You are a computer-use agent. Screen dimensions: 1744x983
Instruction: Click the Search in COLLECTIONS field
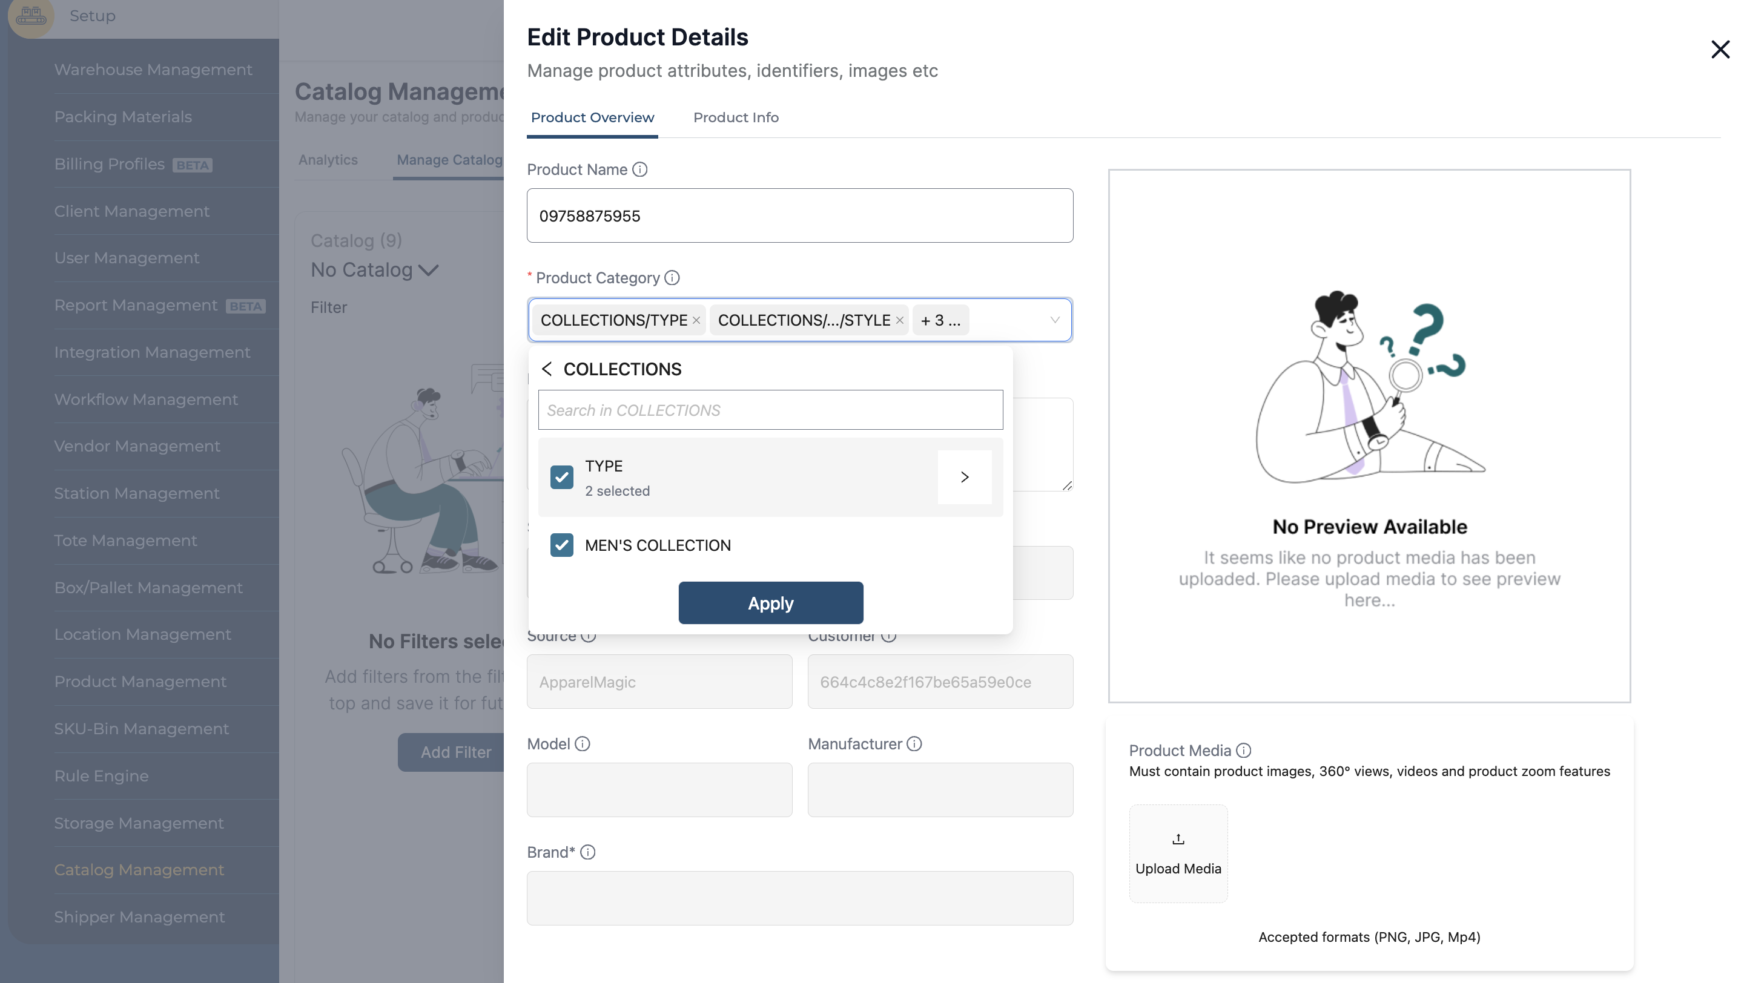coord(770,410)
